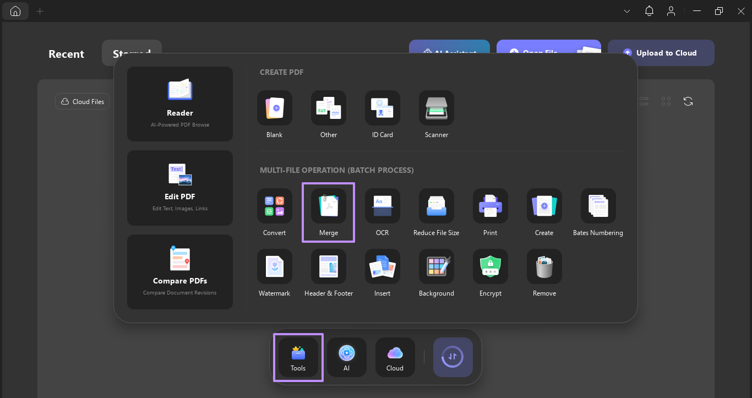Click the refresh icon above the file area

[x=688, y=101]
